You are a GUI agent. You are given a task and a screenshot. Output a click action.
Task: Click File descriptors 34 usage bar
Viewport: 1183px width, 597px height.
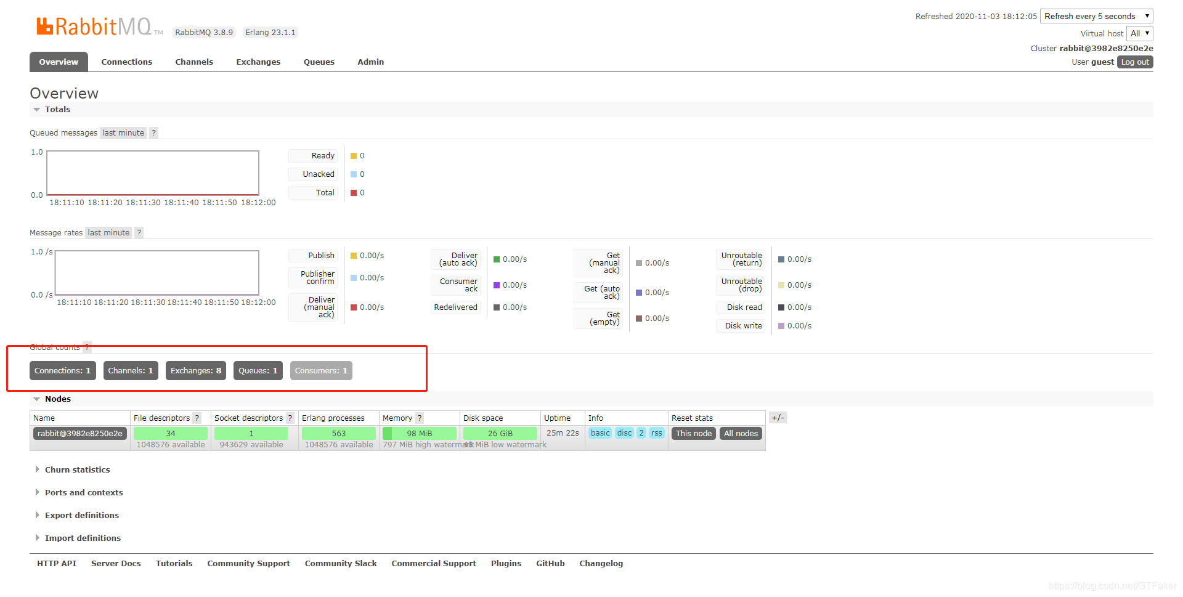coord(171,433)
